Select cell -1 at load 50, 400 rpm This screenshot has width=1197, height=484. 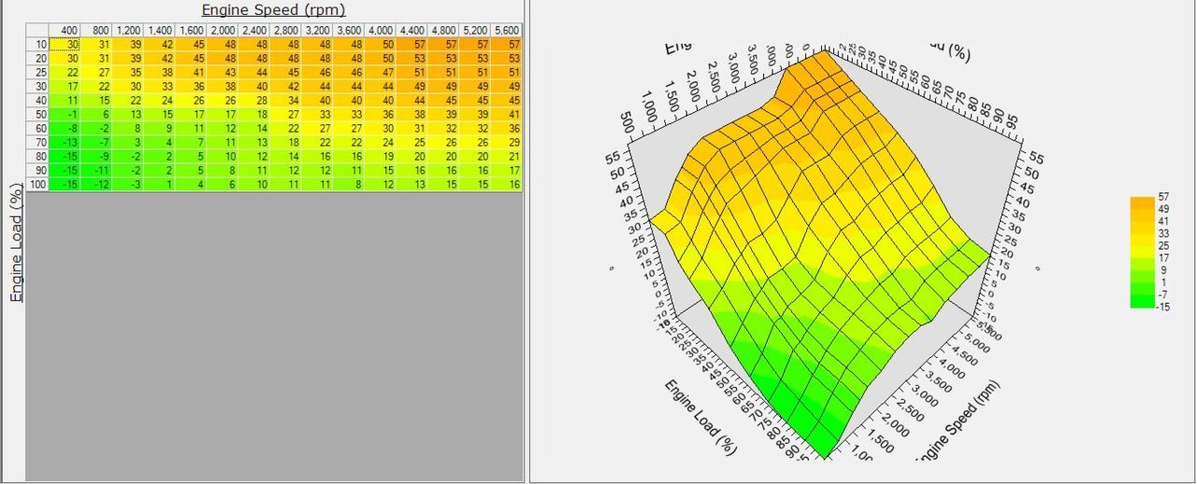(x=65, y=114)
